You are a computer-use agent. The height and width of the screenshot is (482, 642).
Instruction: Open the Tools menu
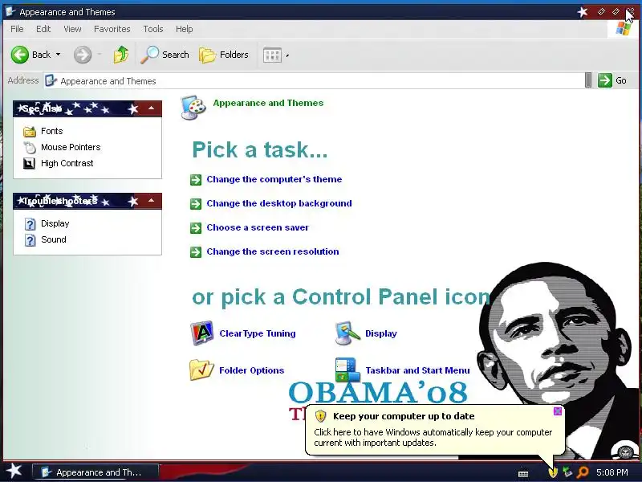pyautogui.click(x=153, y=29)
